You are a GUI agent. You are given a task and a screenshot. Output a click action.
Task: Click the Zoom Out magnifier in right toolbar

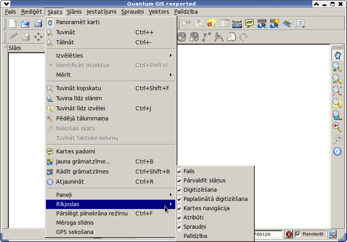(x=337, y=79)
